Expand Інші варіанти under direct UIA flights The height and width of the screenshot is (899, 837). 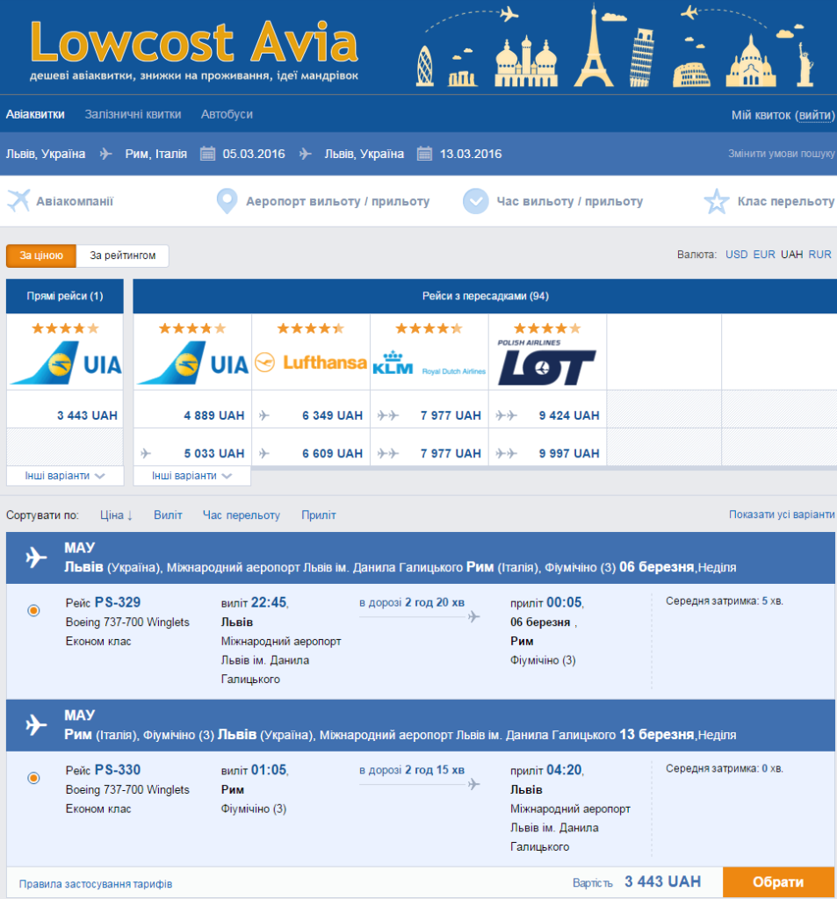click(65, 476)
